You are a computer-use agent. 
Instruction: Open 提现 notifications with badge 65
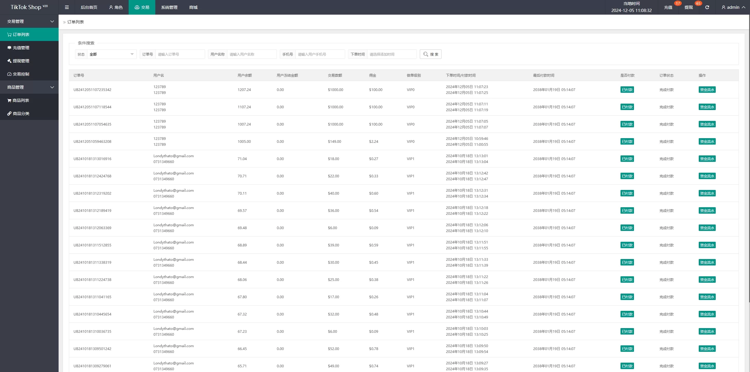(689, 7)
